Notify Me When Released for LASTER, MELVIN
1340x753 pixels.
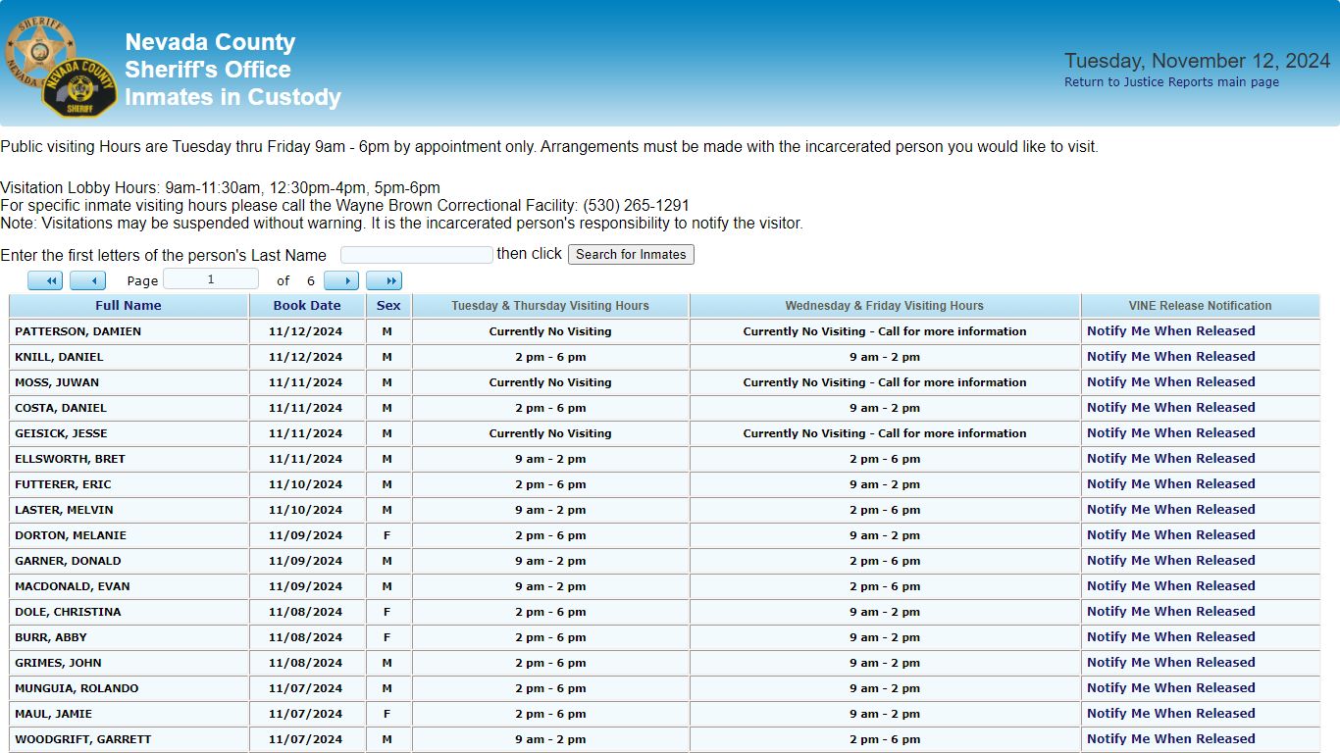click(1170, 510)
